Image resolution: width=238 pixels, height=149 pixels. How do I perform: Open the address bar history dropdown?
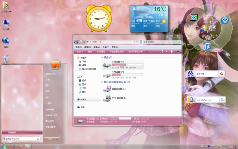[x=135, y=42]
